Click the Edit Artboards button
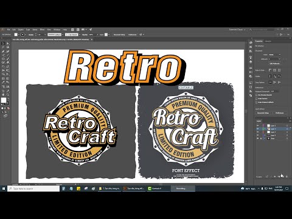Screen dimensions: 292x219 pyautogui.click(x=275, y=63)
